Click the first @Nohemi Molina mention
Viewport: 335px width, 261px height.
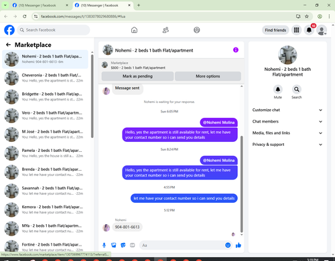click(x=218, y=122)
